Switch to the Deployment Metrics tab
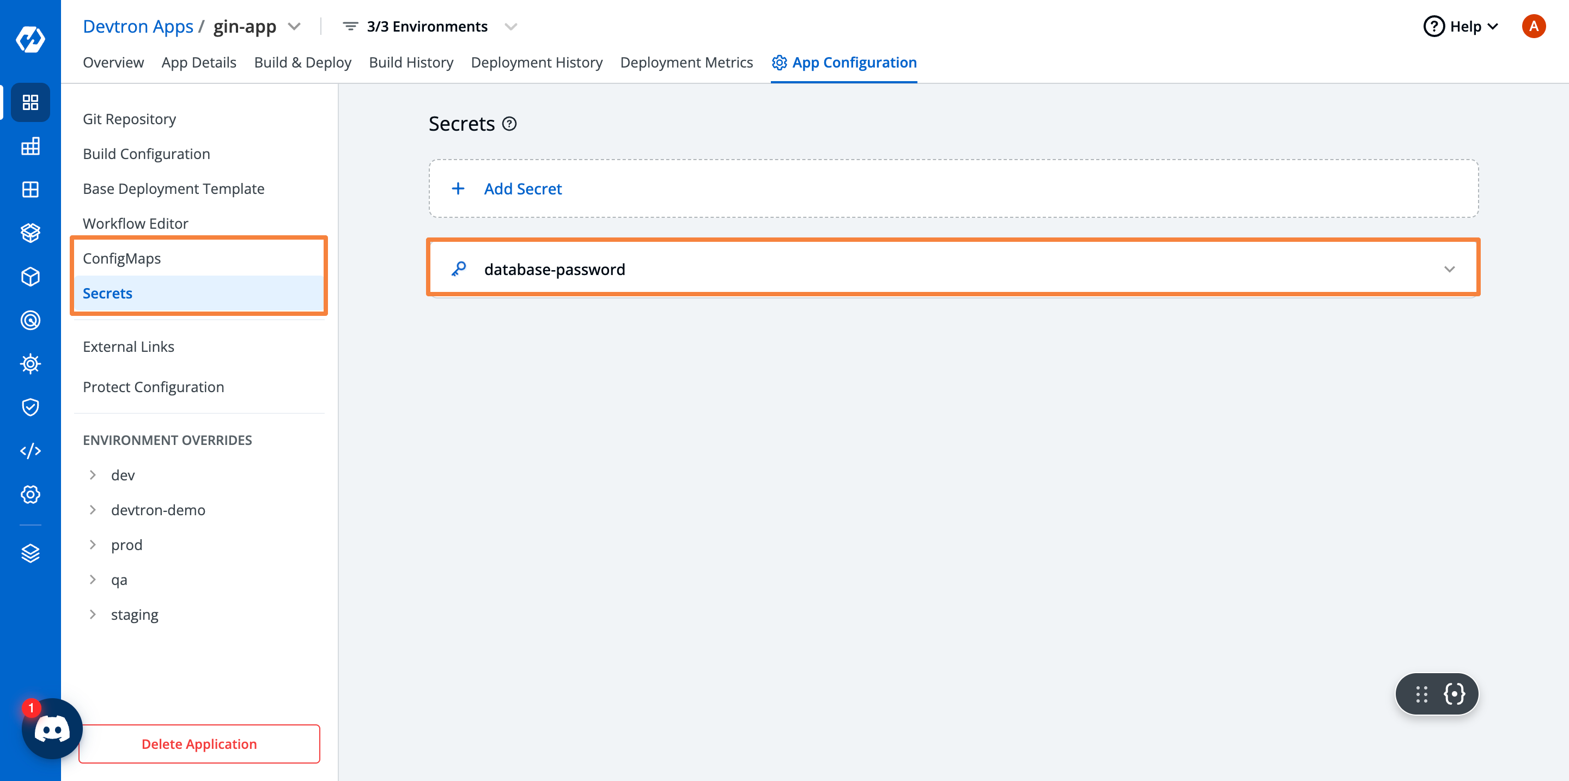The image size is (1569, 781). coord(686,63)
